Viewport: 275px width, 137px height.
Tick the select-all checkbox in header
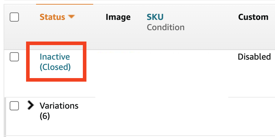tap(14, 17)
